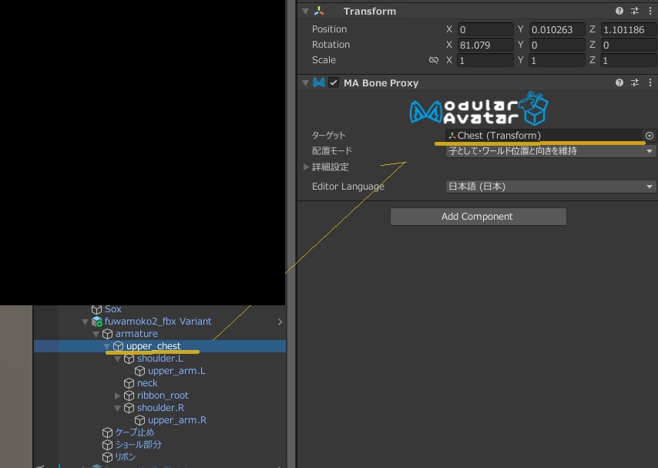Screen dimensions: 658x468
Task: Open Transform component more options menu
Action: coord(650,12)
